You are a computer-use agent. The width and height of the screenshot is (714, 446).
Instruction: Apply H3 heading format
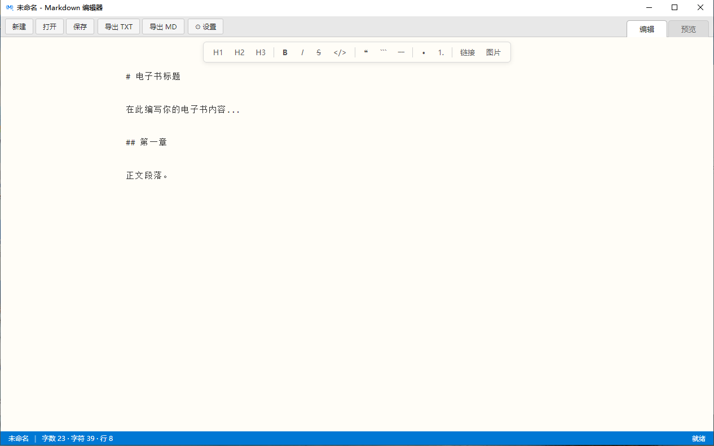261,52
